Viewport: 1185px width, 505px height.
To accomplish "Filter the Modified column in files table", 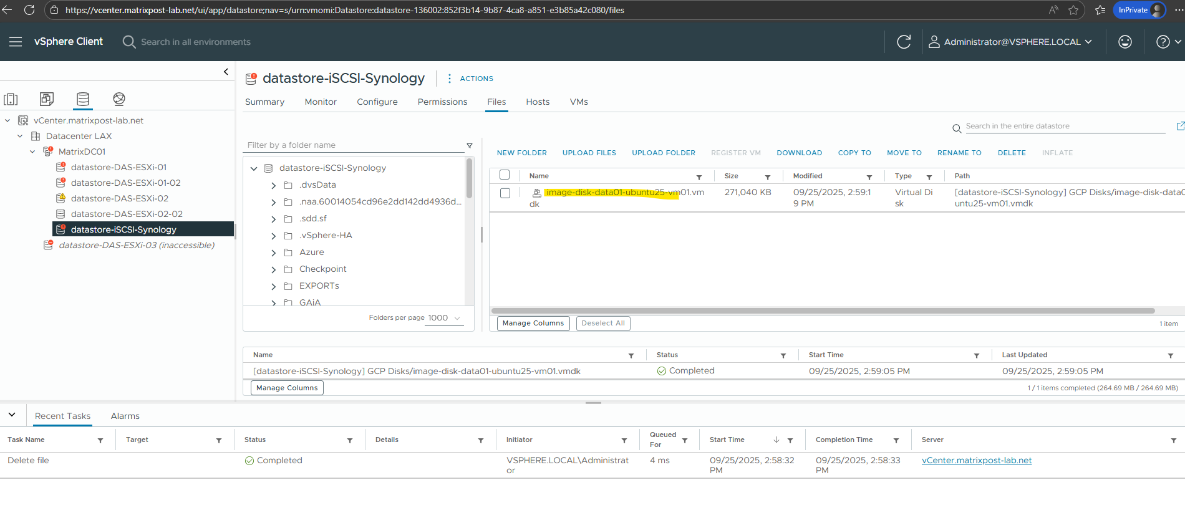I will pyautogui.click(x=869, y=177).
